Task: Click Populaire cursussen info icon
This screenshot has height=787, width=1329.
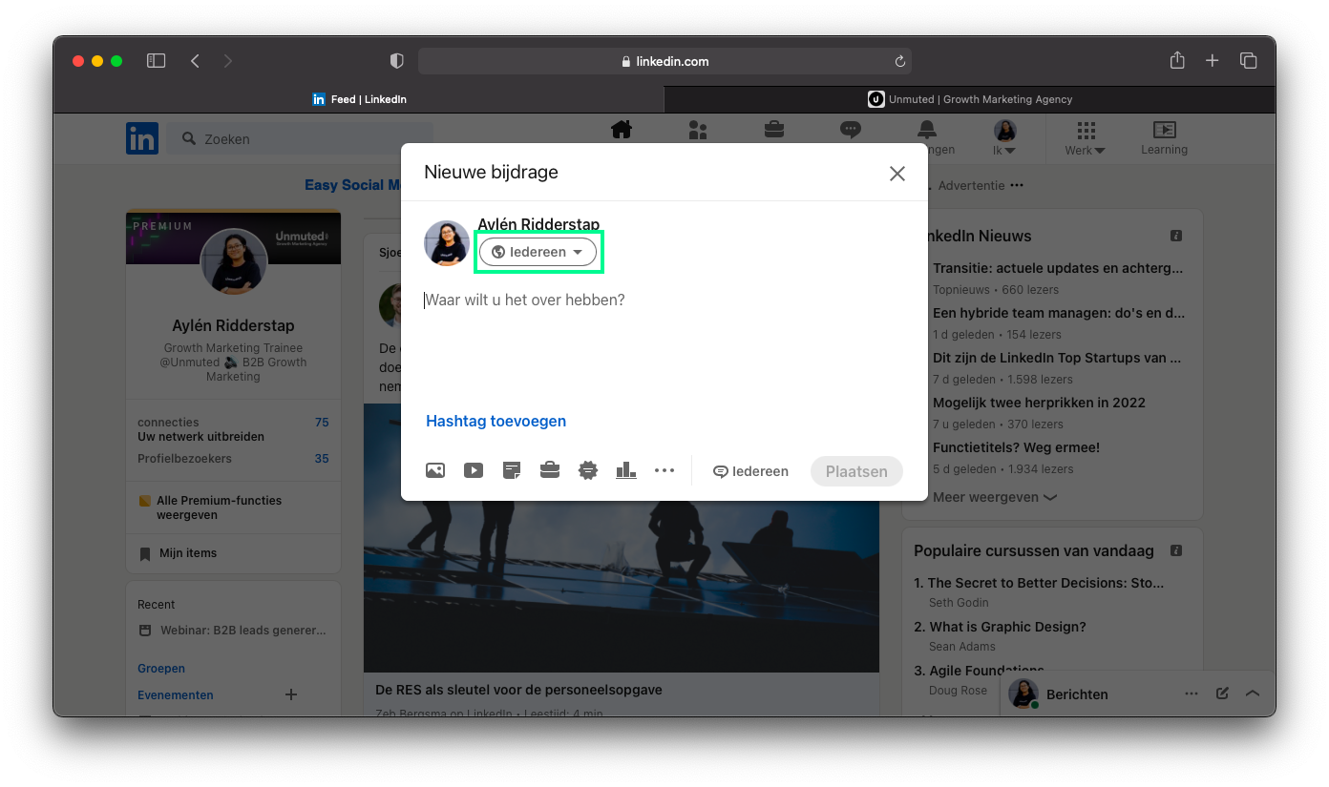Action: [x=1176, y=550]
